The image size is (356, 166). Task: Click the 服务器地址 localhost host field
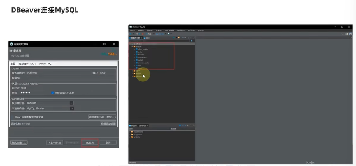58,73
